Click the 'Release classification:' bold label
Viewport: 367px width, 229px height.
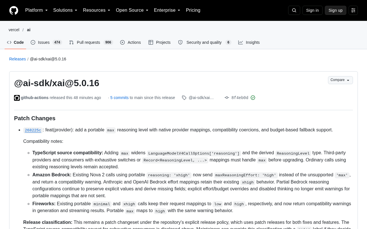[x=48, y=222]
